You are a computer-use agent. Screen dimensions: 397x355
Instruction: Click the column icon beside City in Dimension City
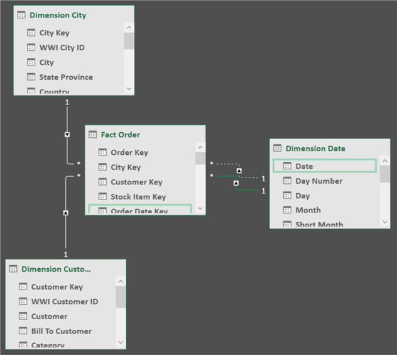click(31, 62)
